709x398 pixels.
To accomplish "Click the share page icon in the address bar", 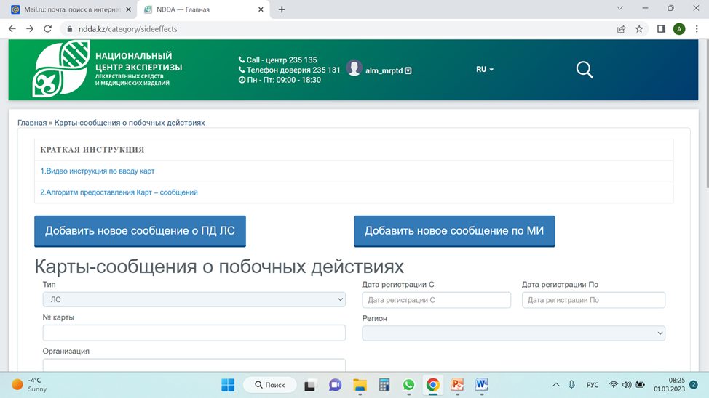I will pyautogui.click(x=621, y=29).
